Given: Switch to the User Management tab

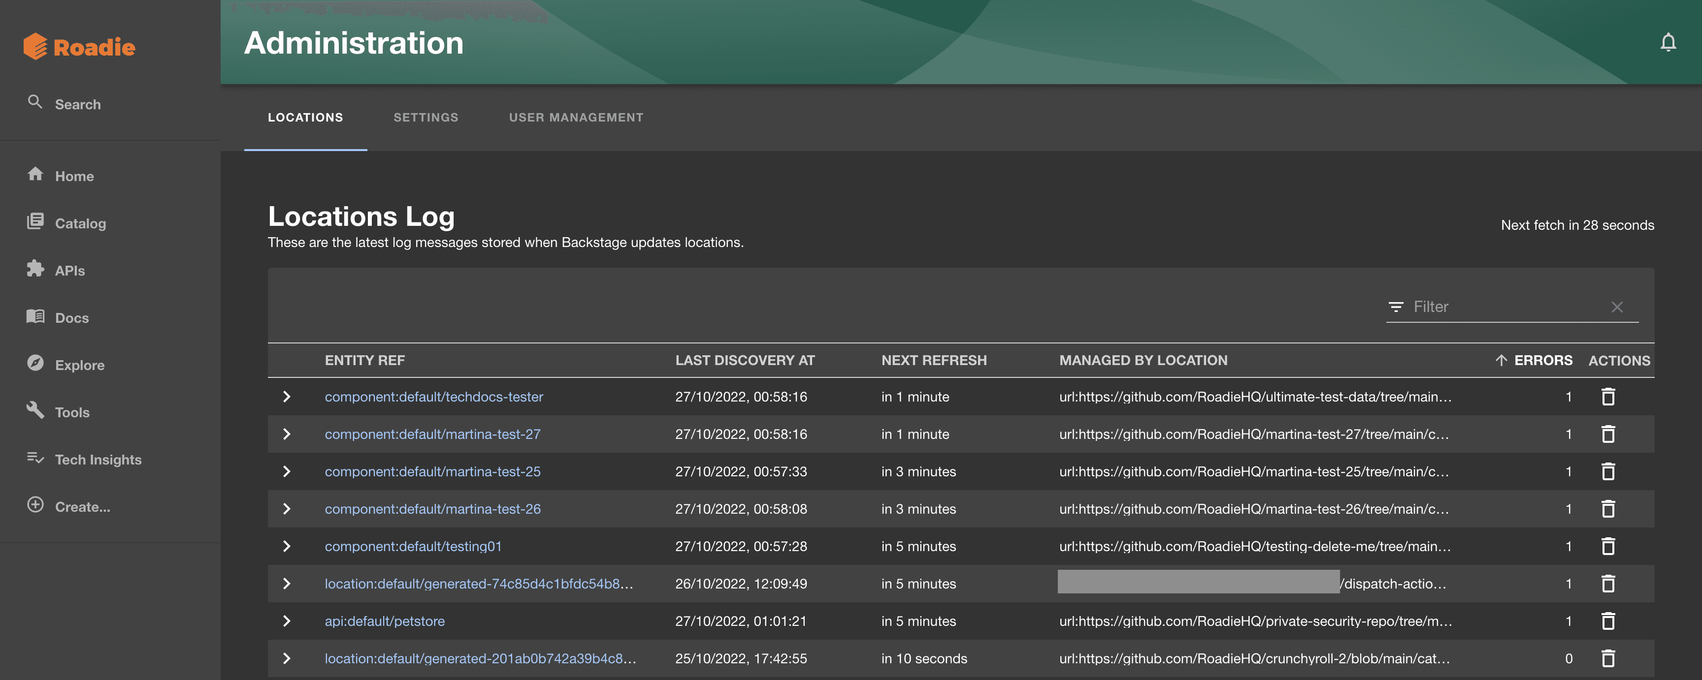Looking at the screenshot, I should point(576,118).
